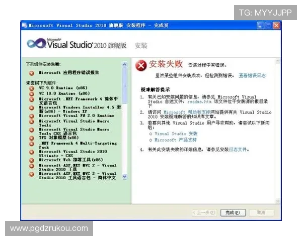
Task: Minimize the installer window
Action: [x=260, y=26]
